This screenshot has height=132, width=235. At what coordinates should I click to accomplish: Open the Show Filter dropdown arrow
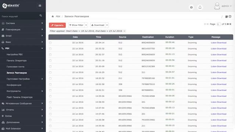(86, 25)
